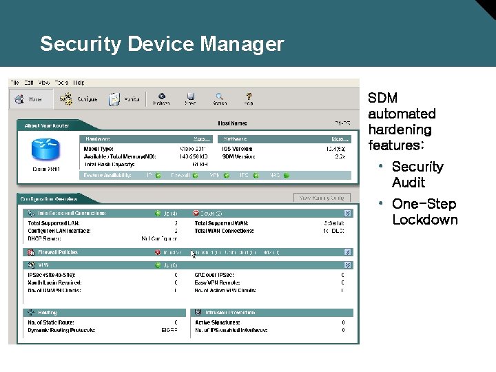Expand the Interfaces and Connections section
This screenshot has height=372, width=496.
[x=347, y=213]
